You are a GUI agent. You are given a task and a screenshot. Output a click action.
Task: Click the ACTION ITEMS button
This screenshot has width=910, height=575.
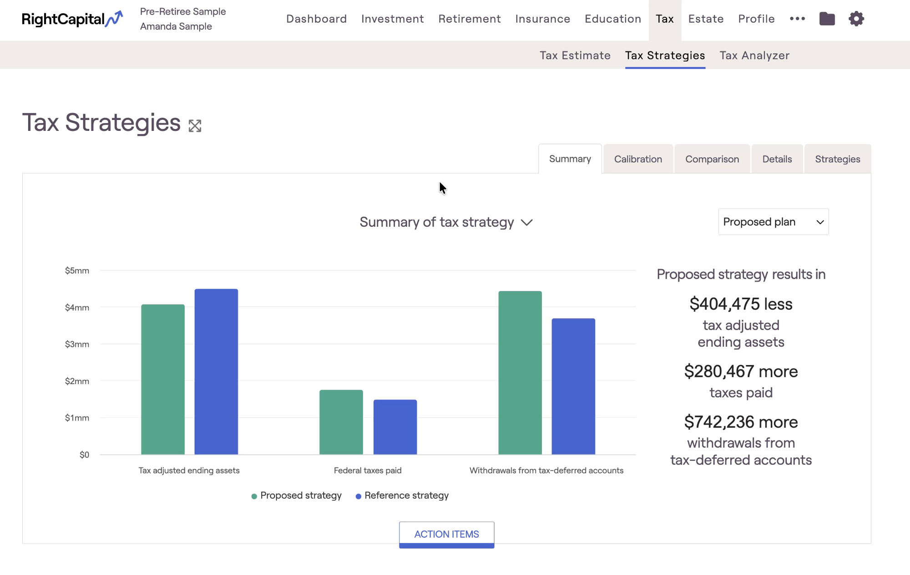pyautogui.click(x=446, y=535)
